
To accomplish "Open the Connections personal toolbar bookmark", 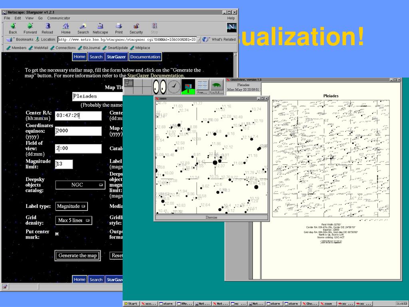I will coord(63,48).
